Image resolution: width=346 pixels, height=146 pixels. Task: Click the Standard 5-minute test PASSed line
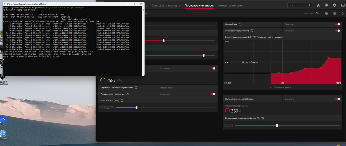click(x=48, y=51)
